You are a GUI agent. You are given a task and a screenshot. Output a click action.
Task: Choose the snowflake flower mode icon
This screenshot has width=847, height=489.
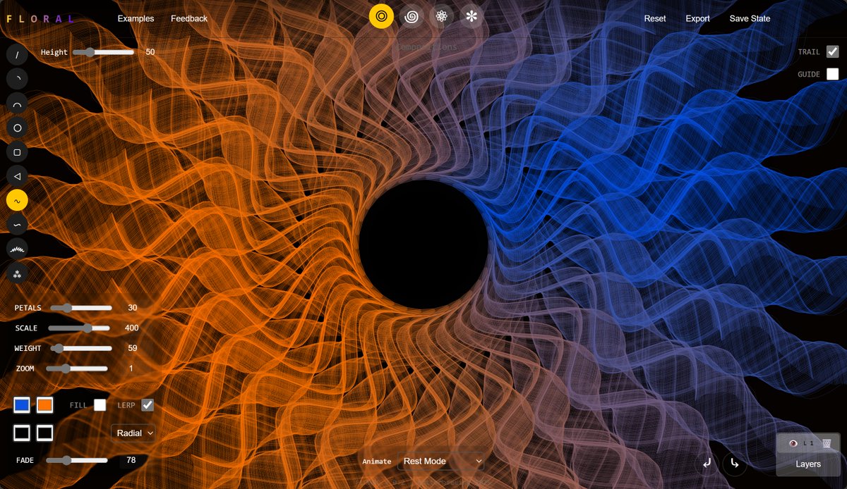click(x=471, y=16)
